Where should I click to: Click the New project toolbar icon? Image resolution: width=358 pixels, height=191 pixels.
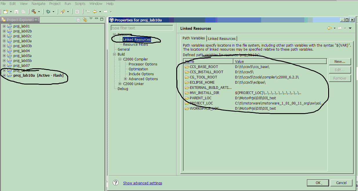(x=6, y=12)
